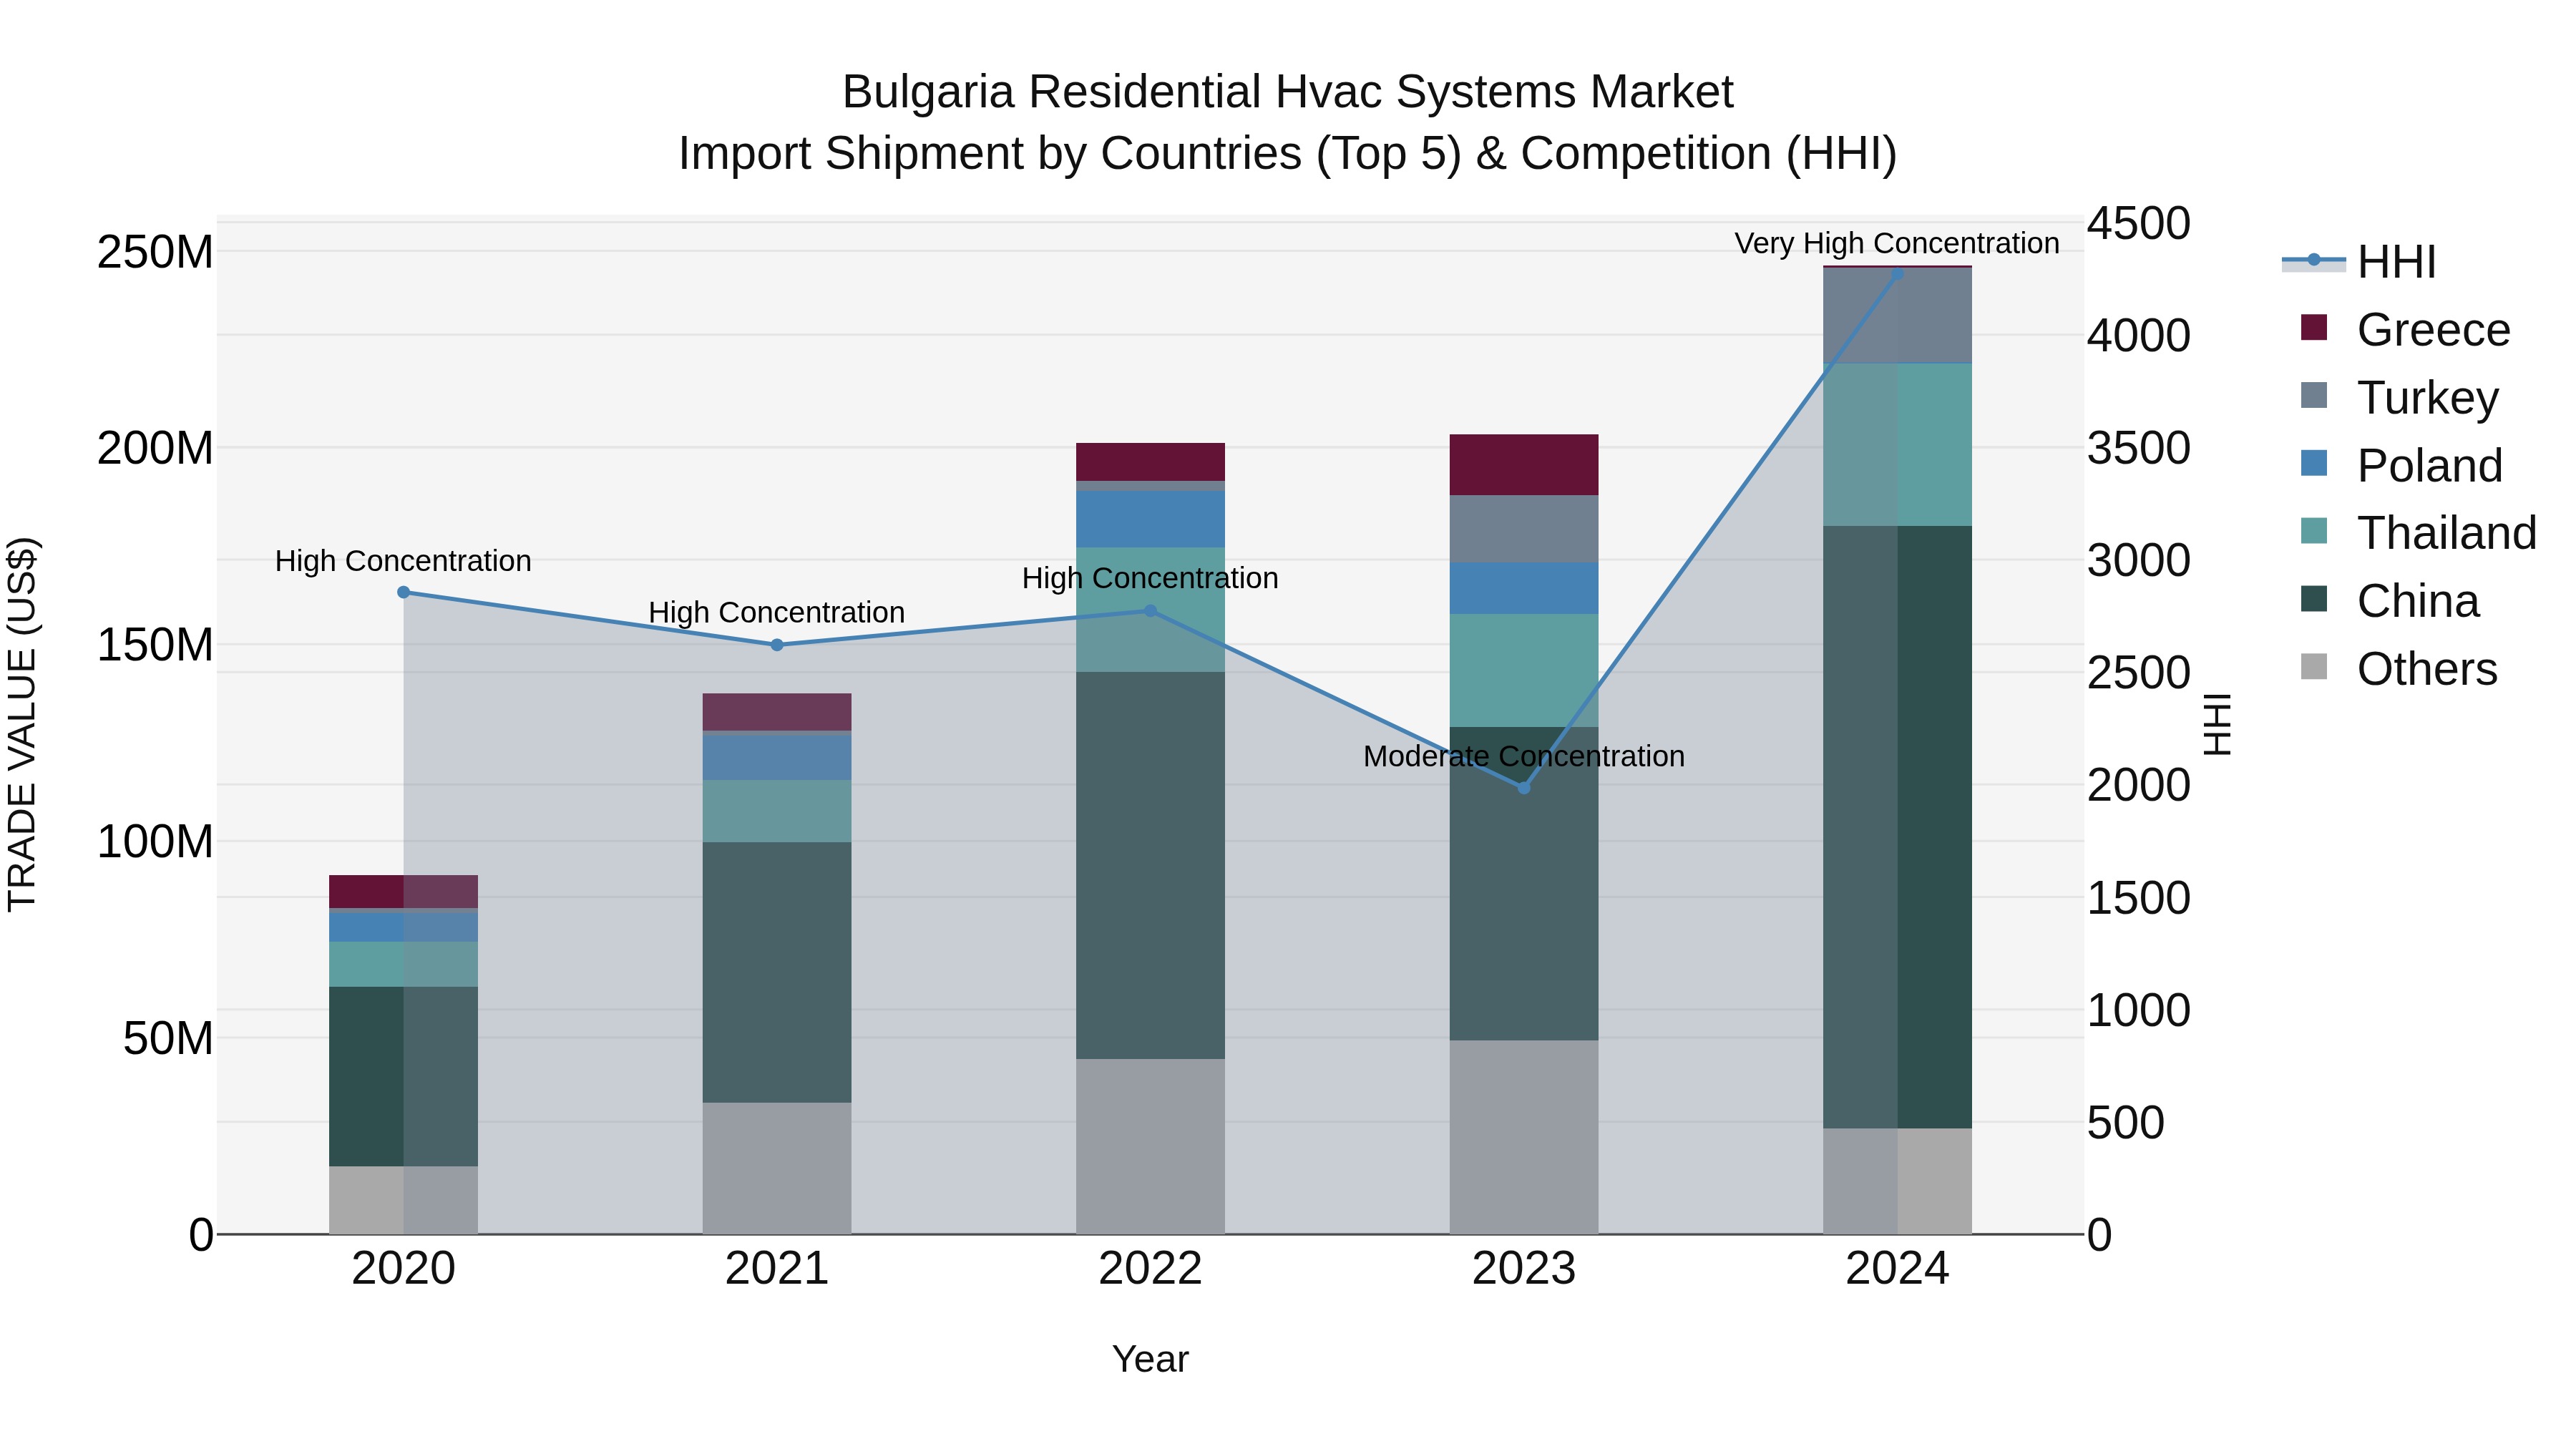Click the 2021 Greece bar segment

coord(777,712)
